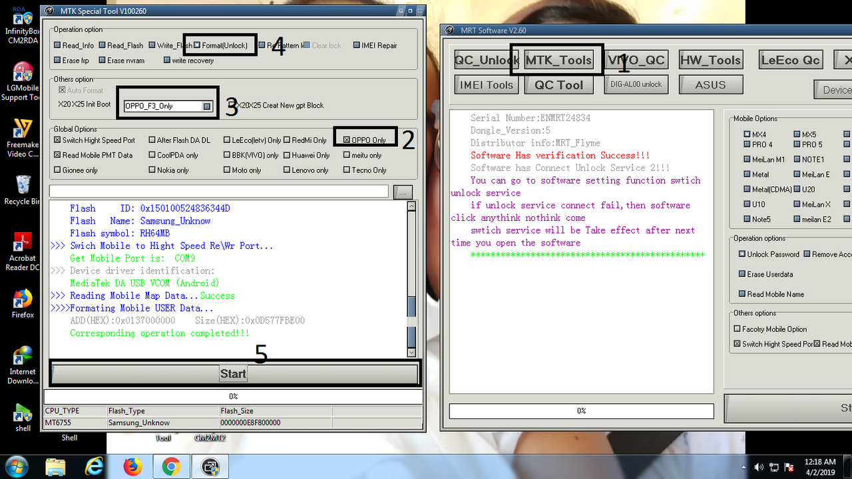Screen dimensions: 852x479
Task: Check the After Flash DA DL option
Action: (152, 140)
